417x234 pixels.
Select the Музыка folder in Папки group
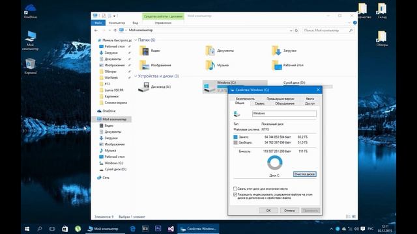217,65
